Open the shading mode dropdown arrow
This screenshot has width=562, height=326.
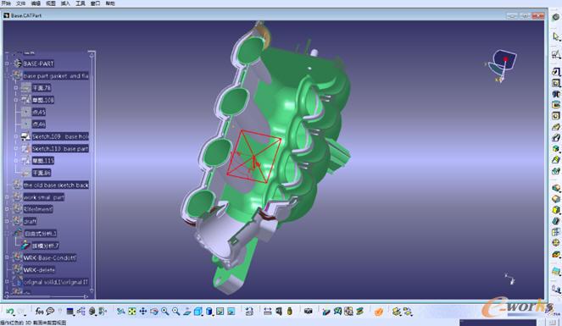coord(213,314)
